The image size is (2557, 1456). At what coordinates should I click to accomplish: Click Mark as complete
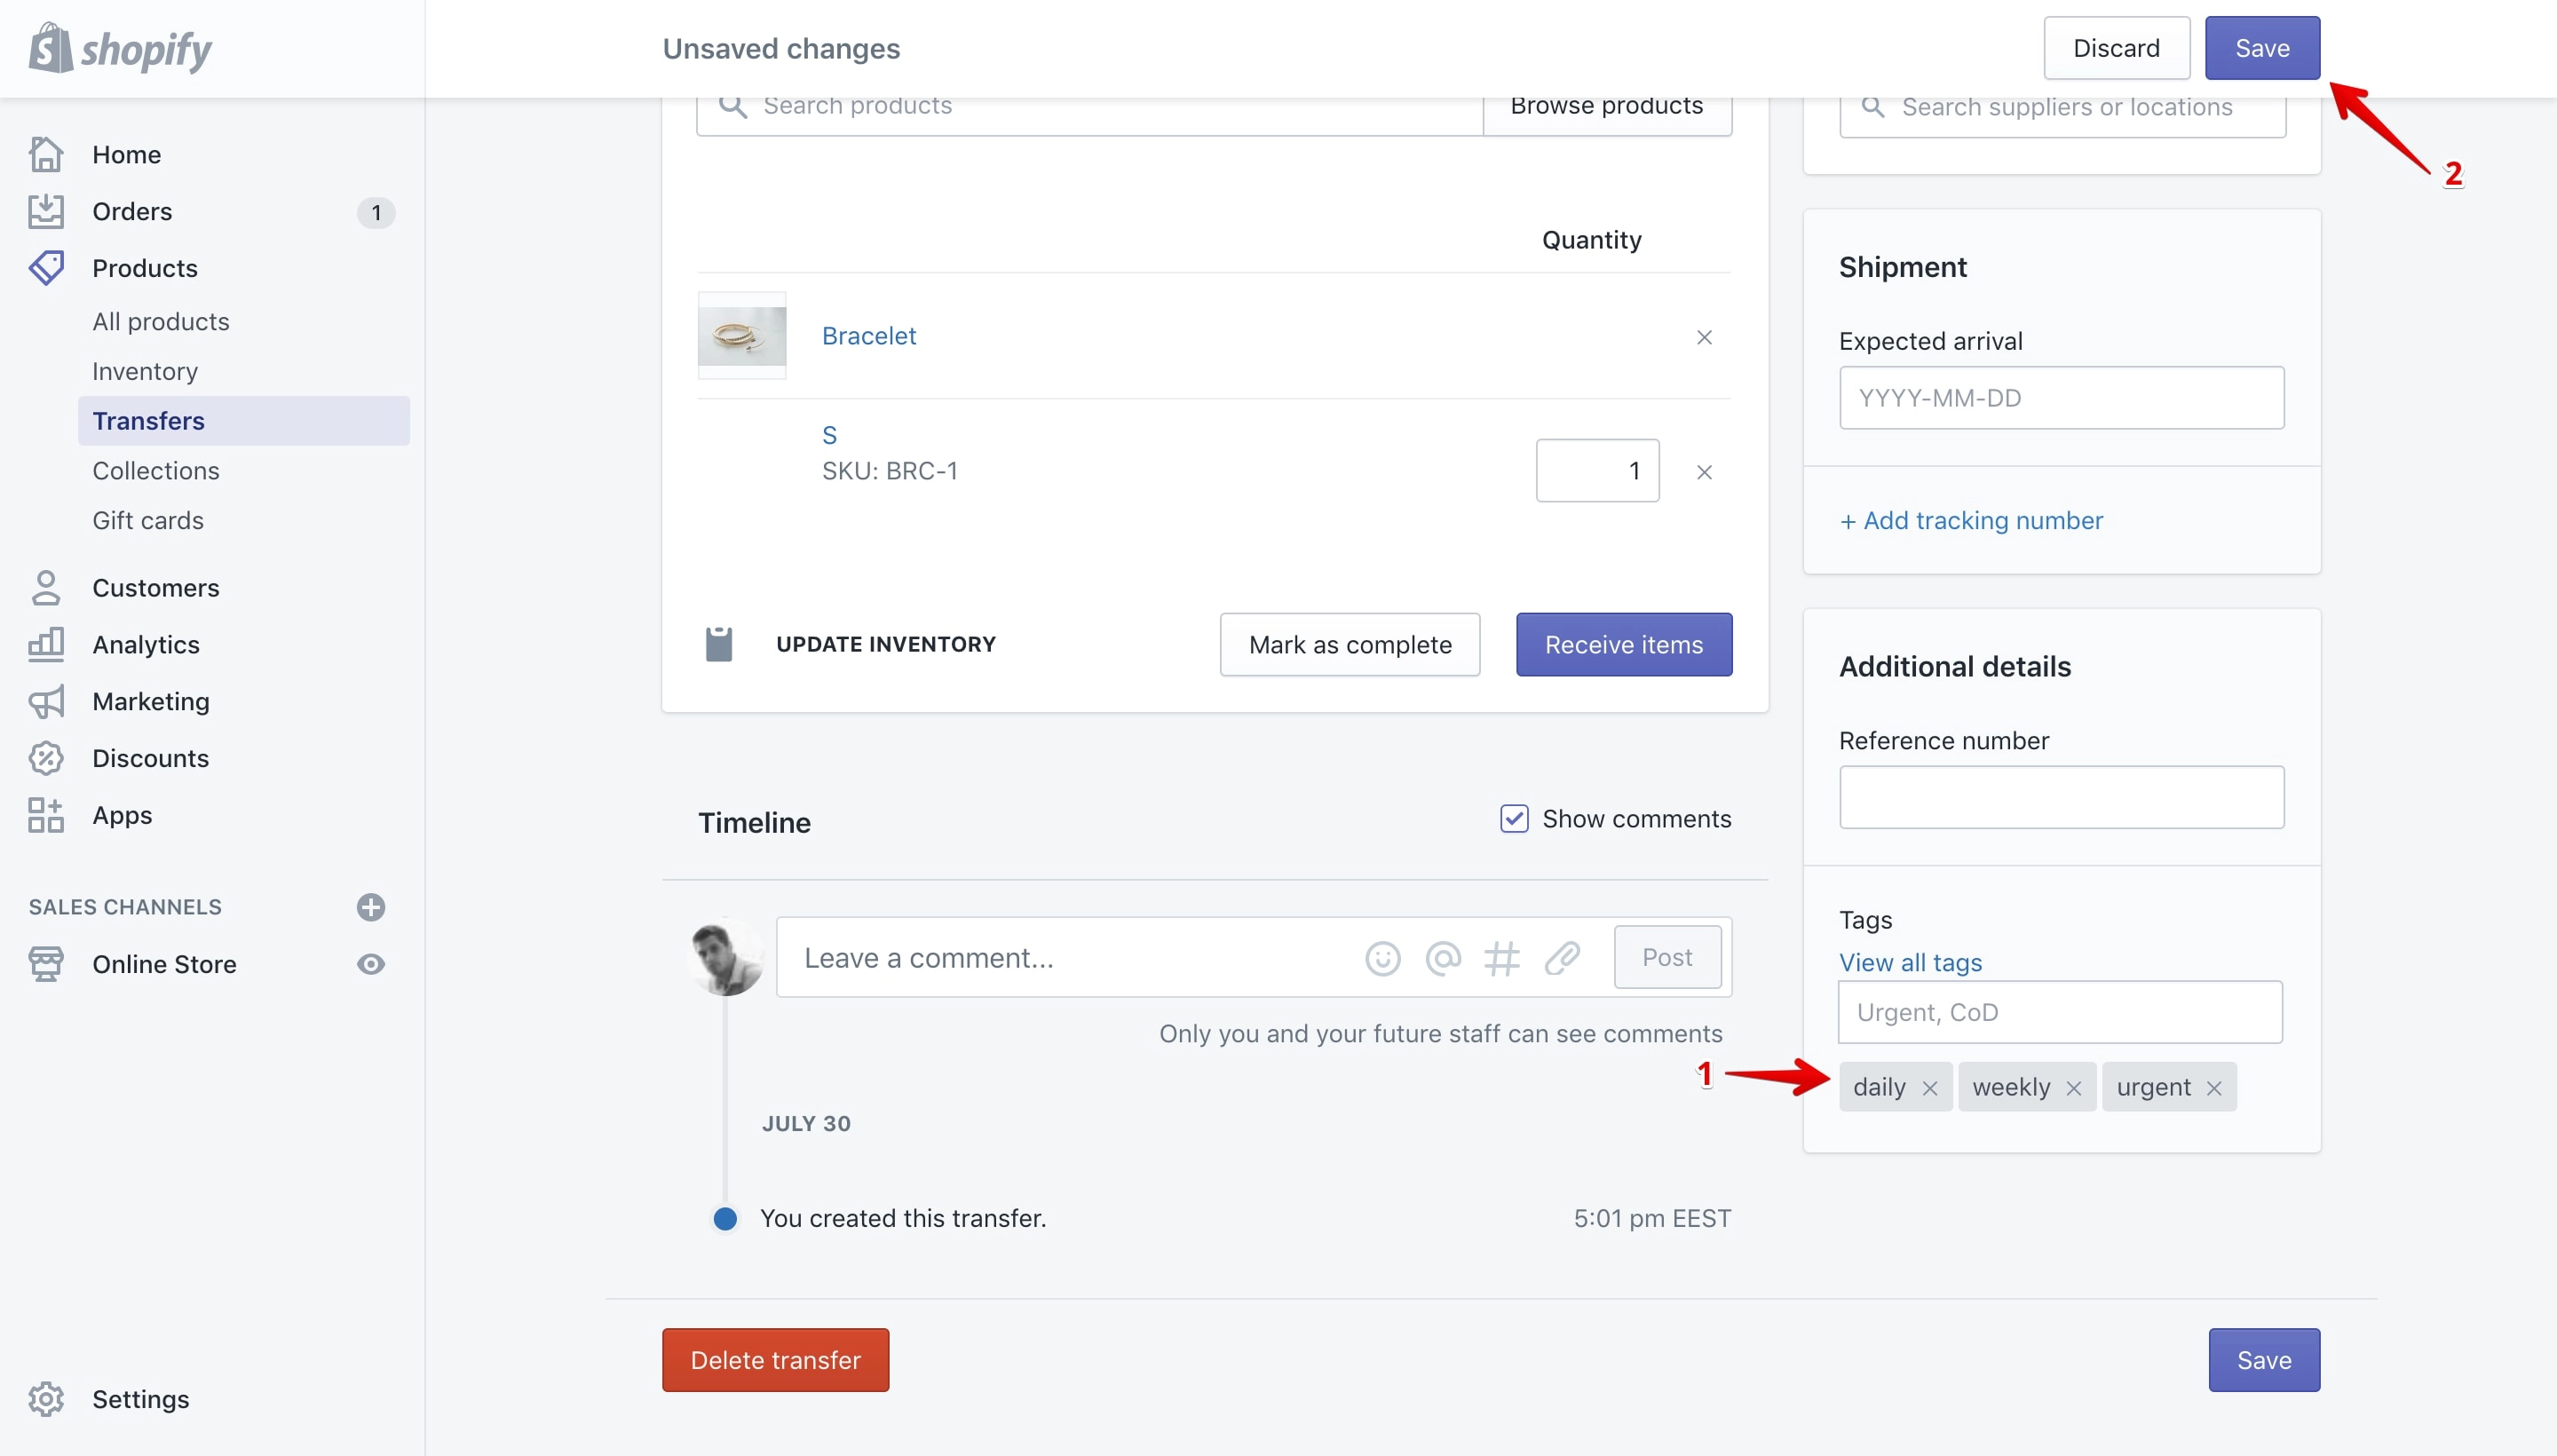[1350, 645]
